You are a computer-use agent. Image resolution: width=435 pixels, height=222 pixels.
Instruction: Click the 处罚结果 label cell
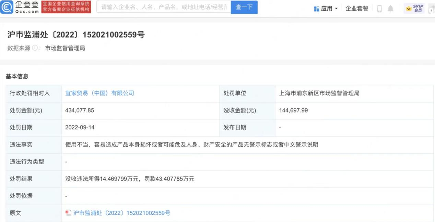pos(34,179)
